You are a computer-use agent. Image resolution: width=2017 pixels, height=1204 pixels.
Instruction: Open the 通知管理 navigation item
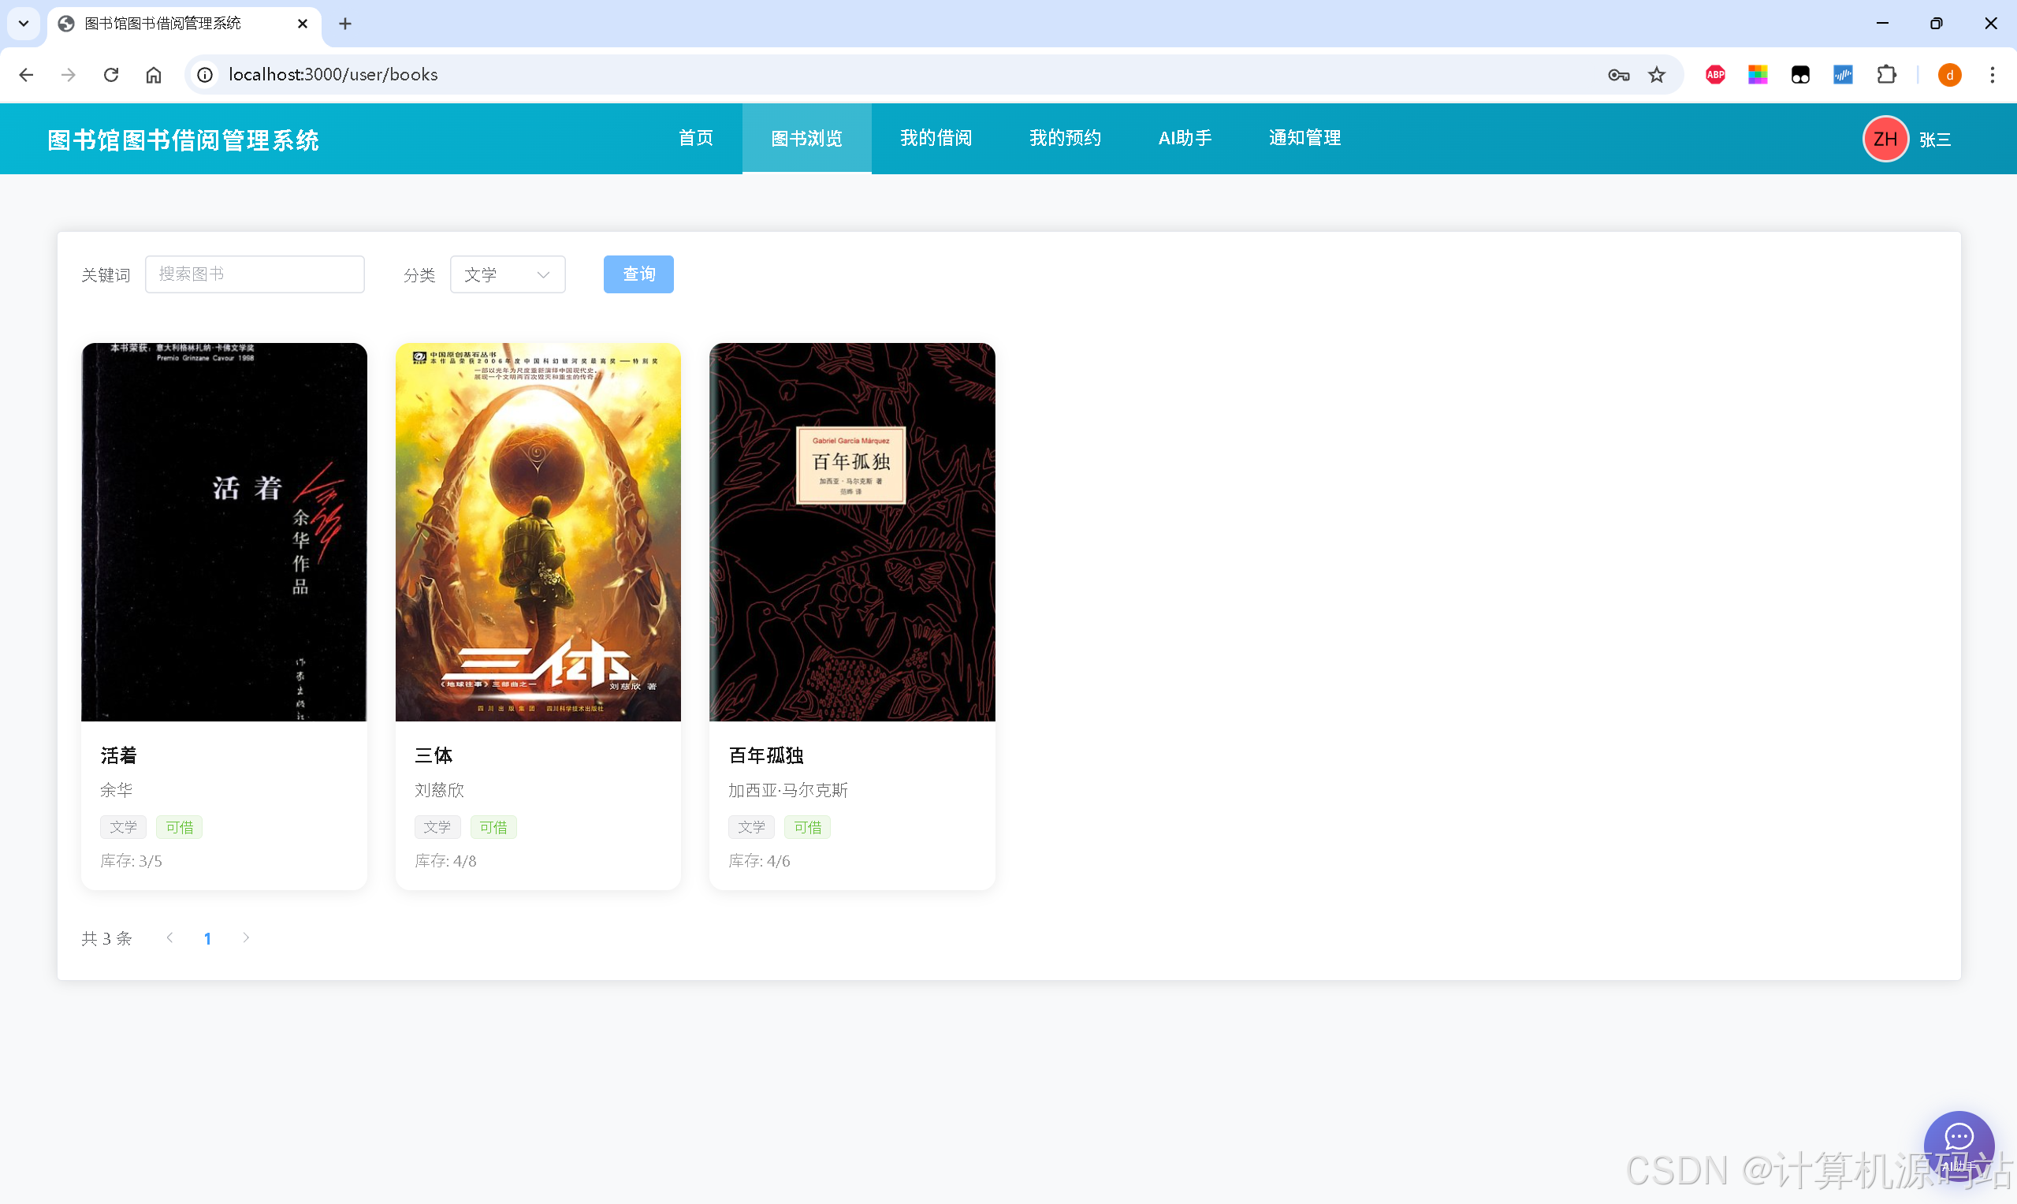[x=1304, y=139]
